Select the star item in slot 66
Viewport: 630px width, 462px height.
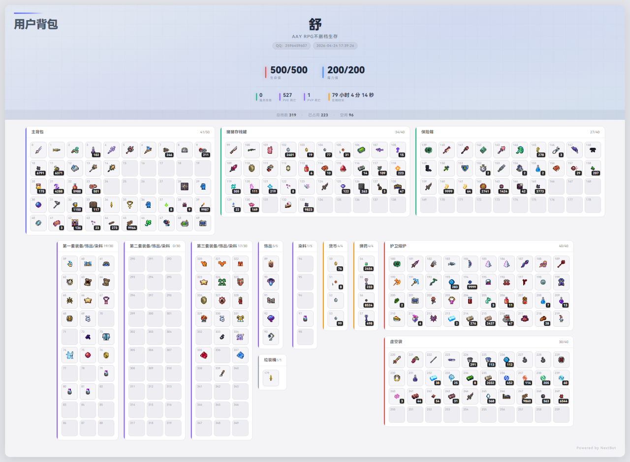pyautogui.click(x=88, y=300)
